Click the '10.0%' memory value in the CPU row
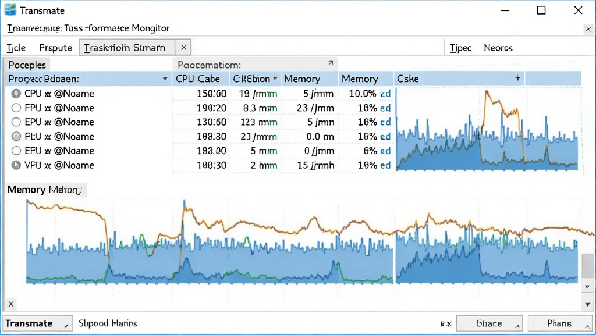Image resolution: width=596 pixels, height=335 pixels. (363, 94)
